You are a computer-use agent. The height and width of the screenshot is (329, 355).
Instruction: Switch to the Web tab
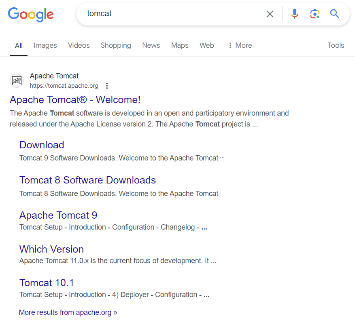(x=207, y=45)
